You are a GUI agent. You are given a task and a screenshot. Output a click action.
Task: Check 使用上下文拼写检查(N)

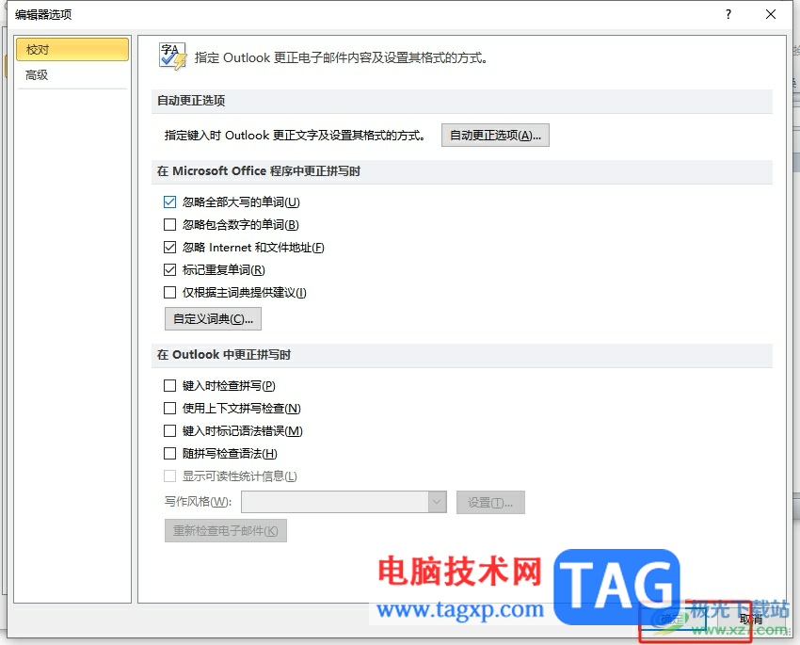point(170,409)
